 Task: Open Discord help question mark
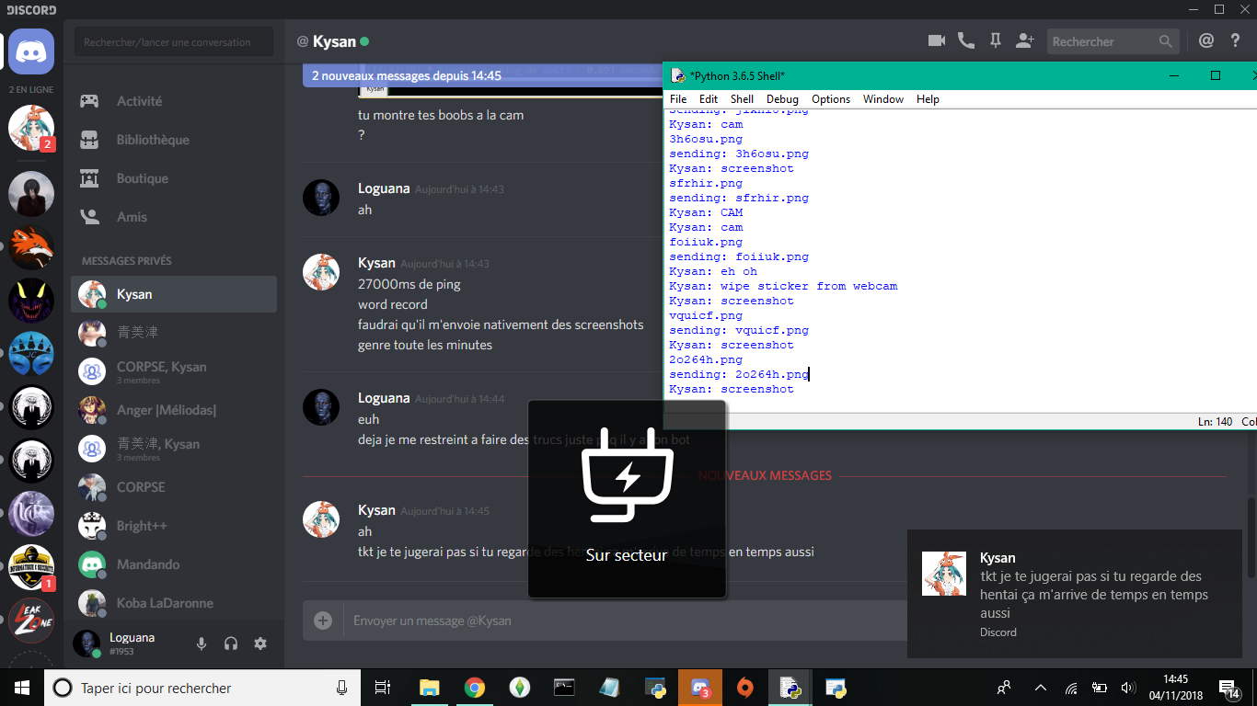[x=1236, y=40]
